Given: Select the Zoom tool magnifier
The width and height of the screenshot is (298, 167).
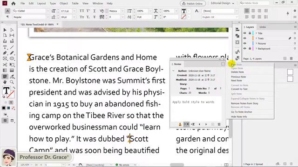Looking at the screenshot, I should (x=12, y=82).
